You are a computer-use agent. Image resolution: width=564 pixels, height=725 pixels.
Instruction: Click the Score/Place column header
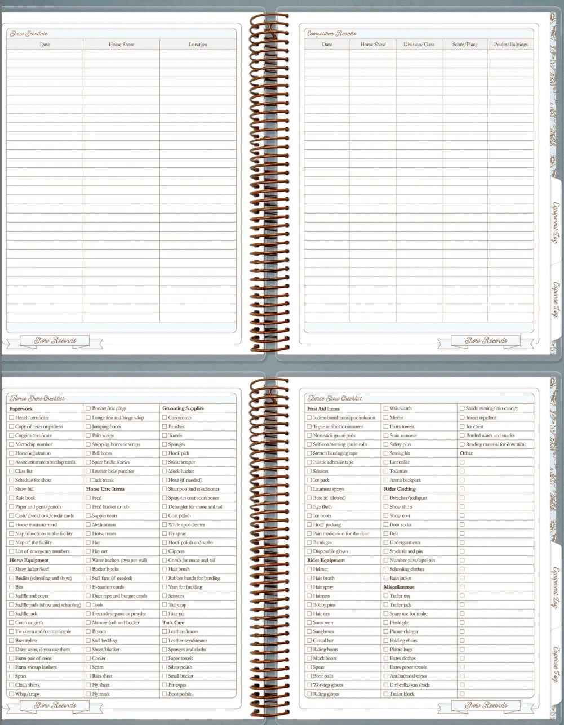[465, 44]
